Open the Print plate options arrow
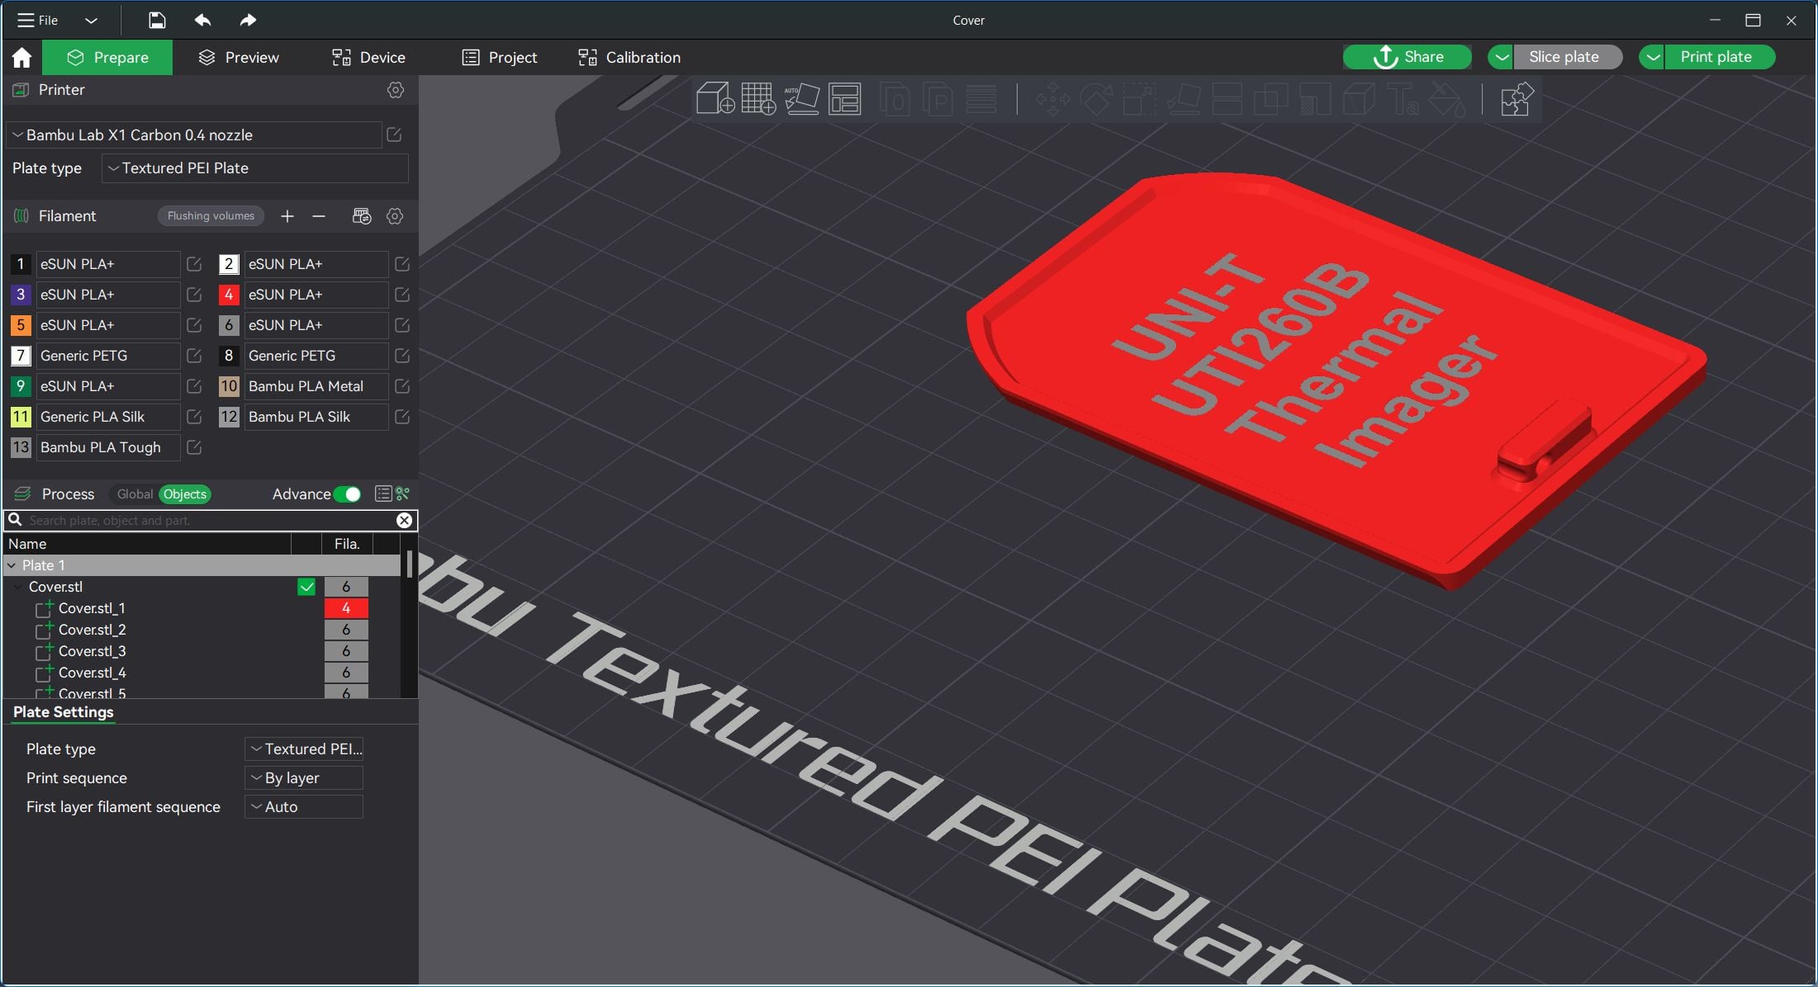The image size is (1818, 987). coord(1652,57)
